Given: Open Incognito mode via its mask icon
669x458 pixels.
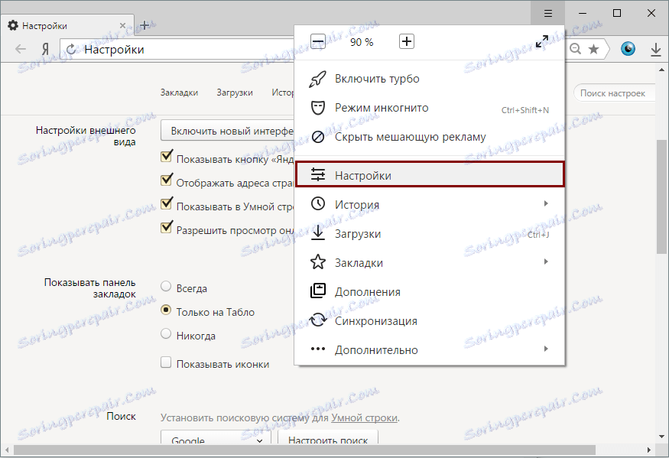Looking at the screenshot, I should 318,107.
